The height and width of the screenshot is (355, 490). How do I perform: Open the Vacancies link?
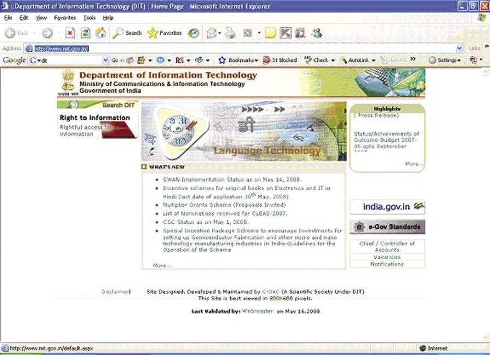[387, 258]
